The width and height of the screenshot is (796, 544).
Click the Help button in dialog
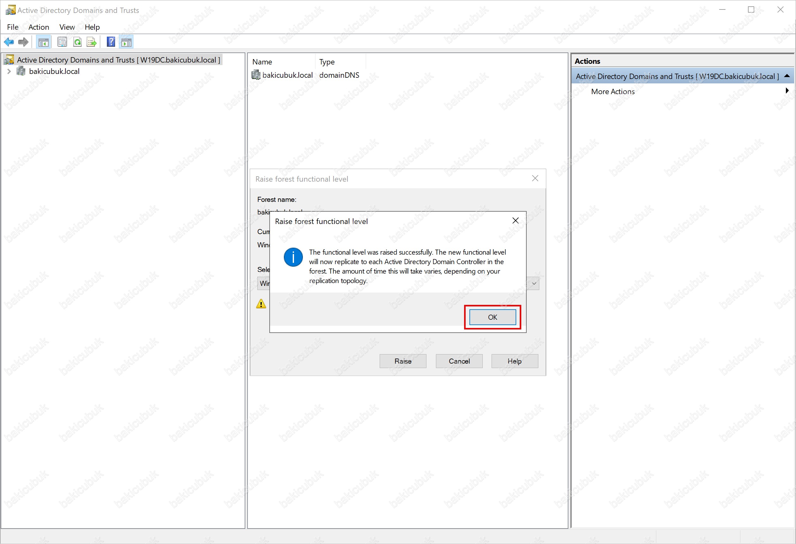pos(514,361)
